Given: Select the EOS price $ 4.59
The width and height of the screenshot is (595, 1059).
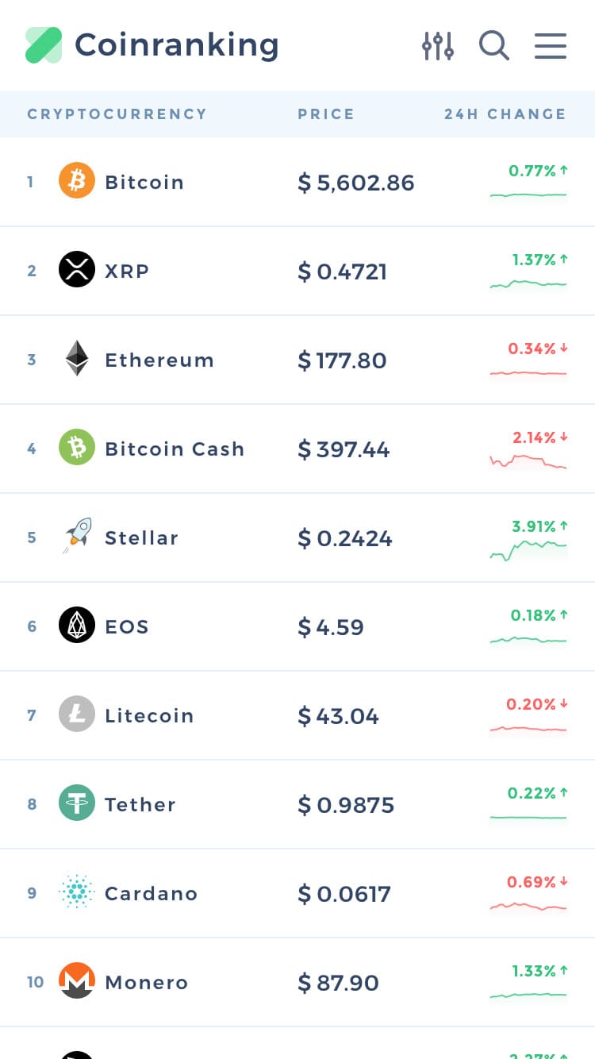Looking at the screenshot, I should (331, 627).
